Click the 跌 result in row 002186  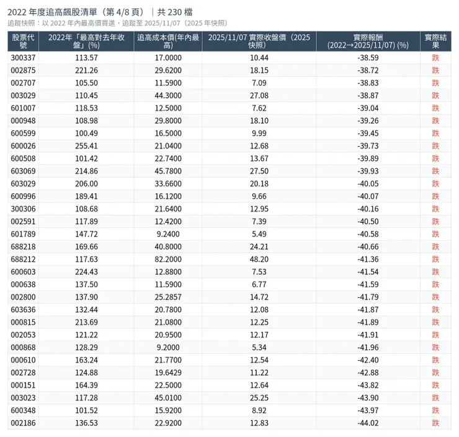pyautogui.click(x=435, y=423)
